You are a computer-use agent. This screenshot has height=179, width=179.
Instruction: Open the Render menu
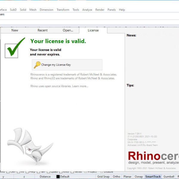(100, 10)
